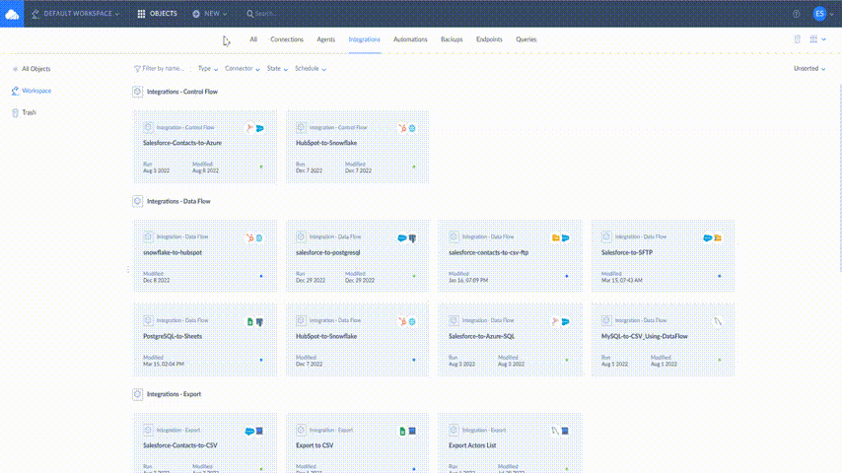Viewport: 842px width, 473px height.
Task: Click connector icons on snowflake-to-hubspot card
Action: coord(255,237)
